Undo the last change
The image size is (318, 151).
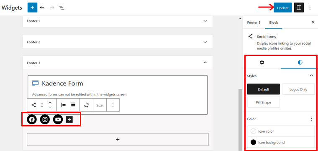point(42,8)
